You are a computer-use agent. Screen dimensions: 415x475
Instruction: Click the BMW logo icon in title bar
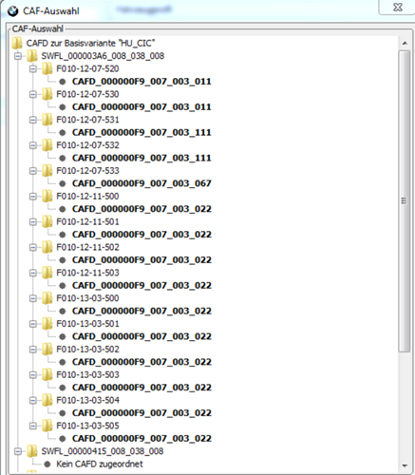point(13,11)
